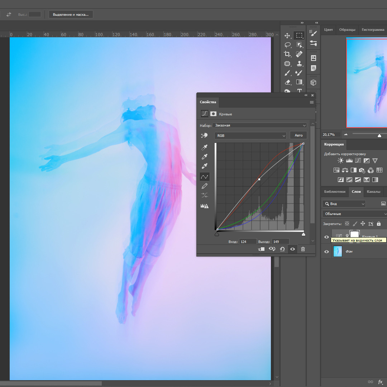Switch to the Каналы tab
Viewport: 387px width, 387px height.
click(373, 192)
